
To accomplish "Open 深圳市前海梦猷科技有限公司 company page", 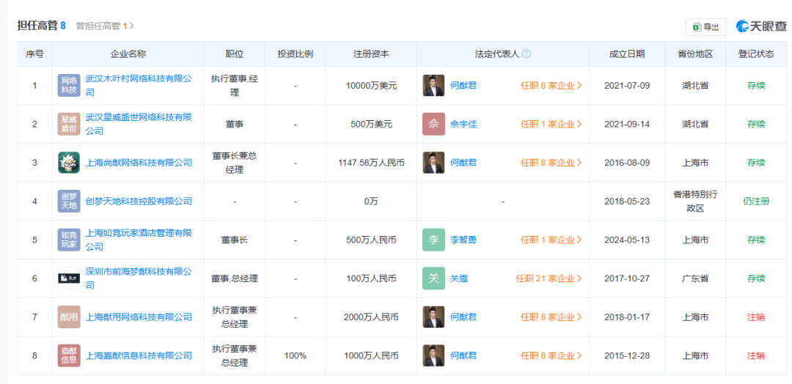I will coord(139,278).
